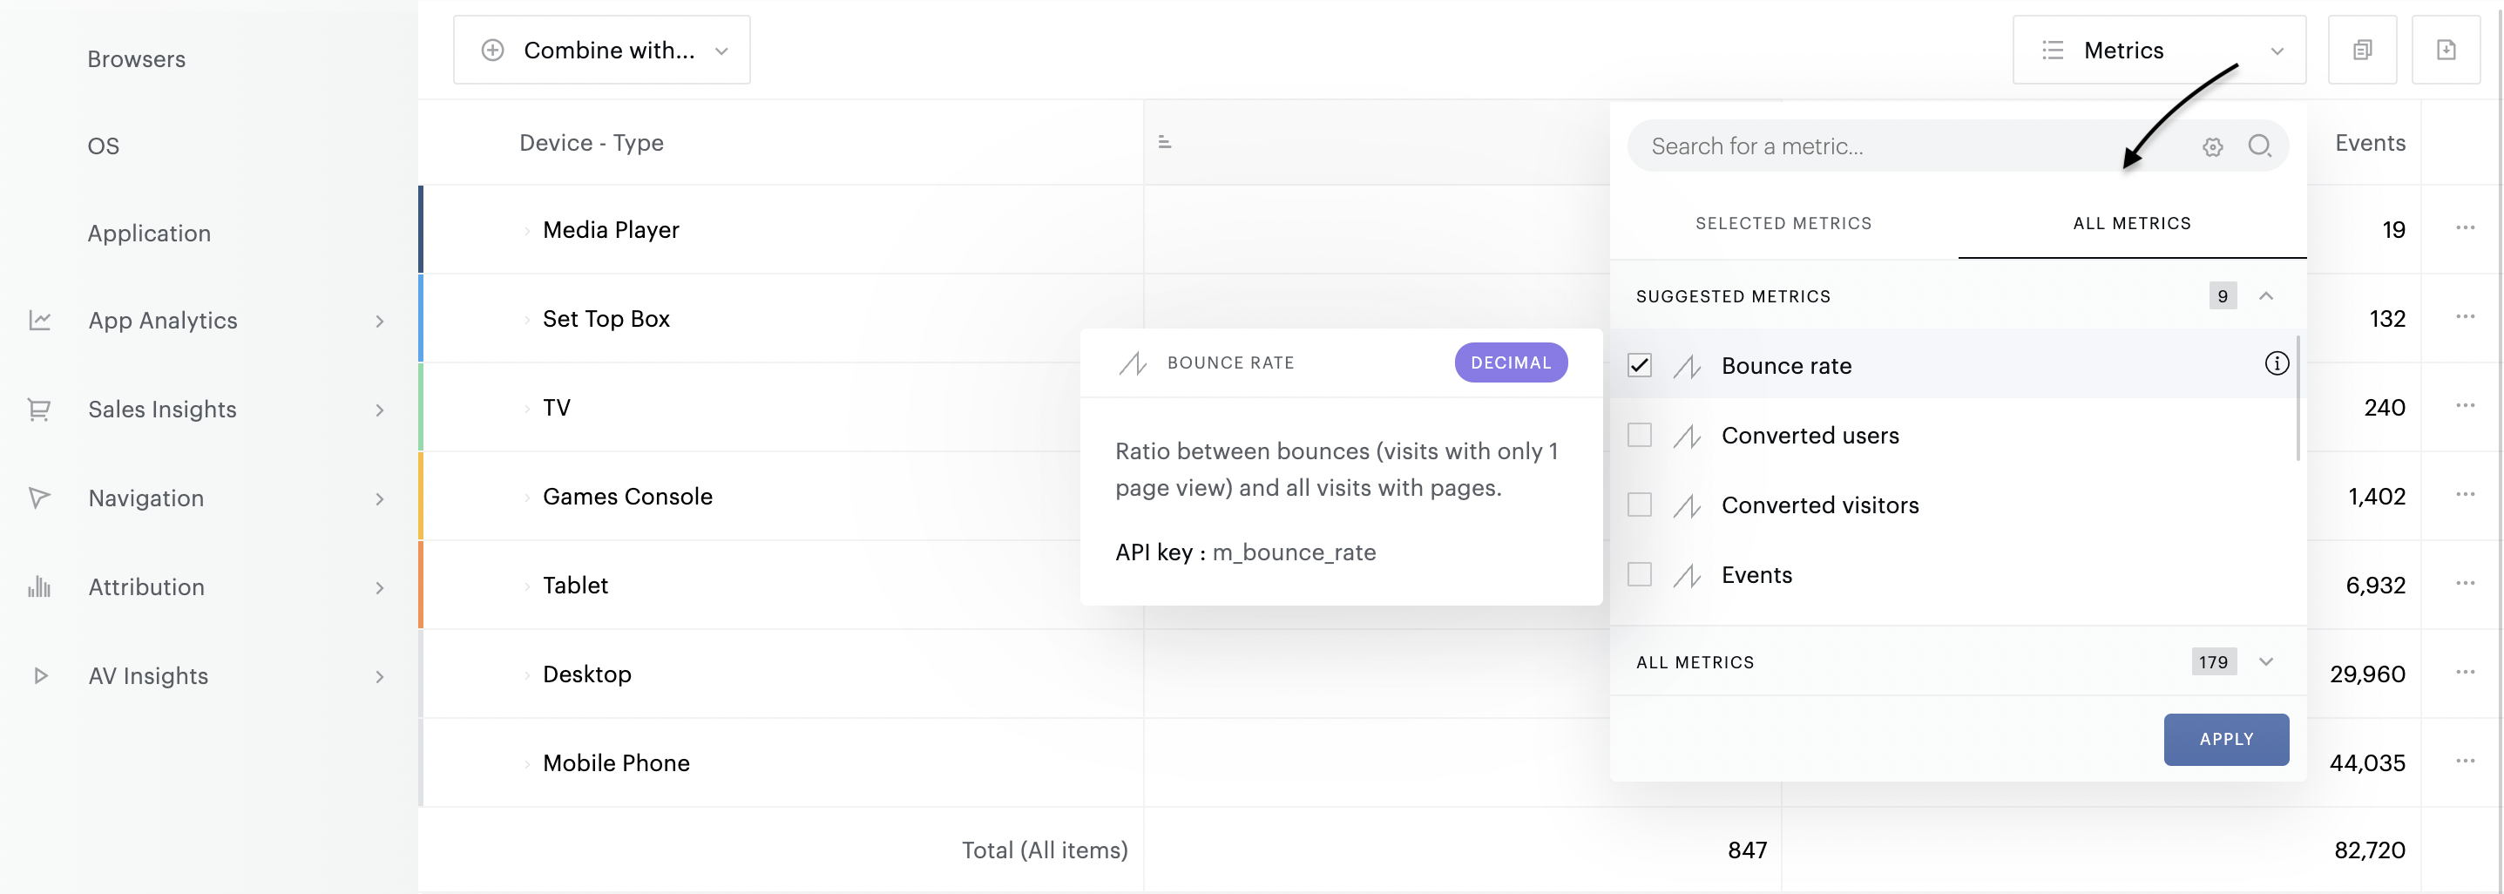Screen dimensions: 2504x894
Task: Click the sort icon beside Device - Type column
Action: click(x=1165, y=143)
